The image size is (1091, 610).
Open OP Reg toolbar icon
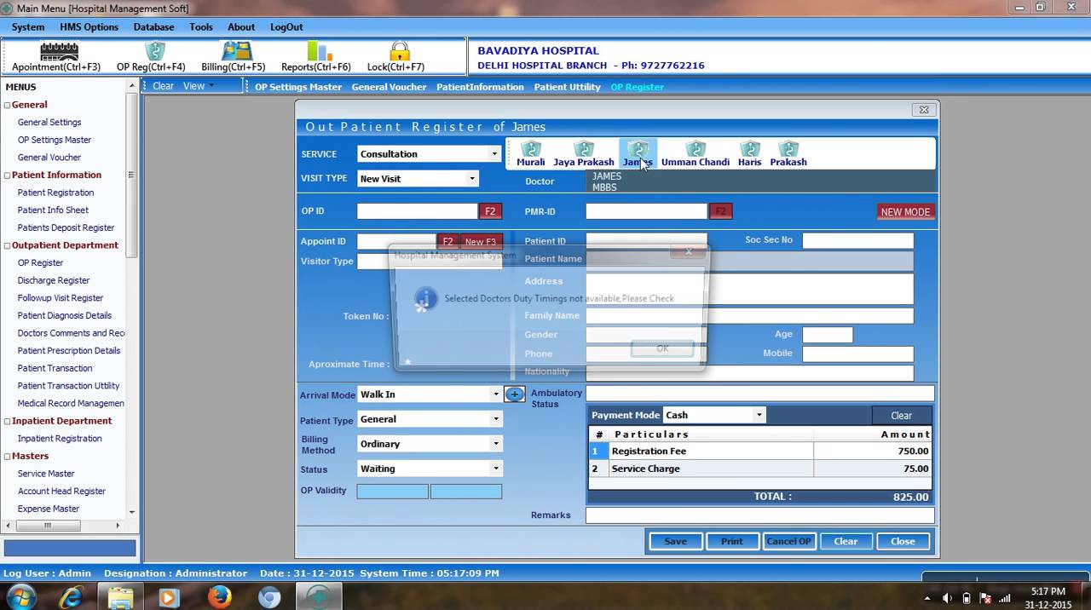(x=151, y=57)
